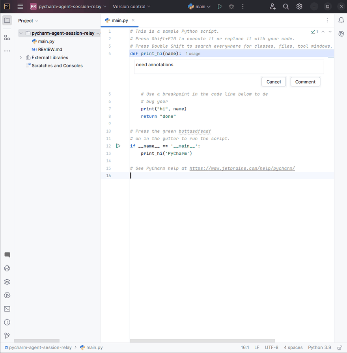Image resolution: width=347 pixels, height=353 pixels.
Task: Open the 4 spaces indent settings
Action: tap(293, 347)
